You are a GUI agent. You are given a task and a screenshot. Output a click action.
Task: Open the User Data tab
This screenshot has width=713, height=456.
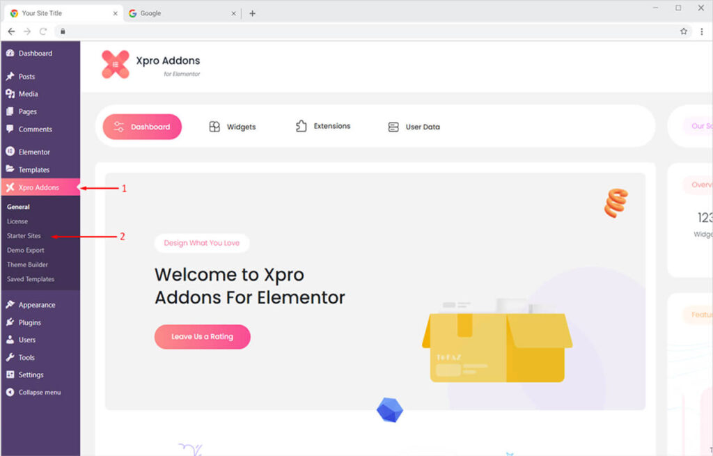[414, 127]
